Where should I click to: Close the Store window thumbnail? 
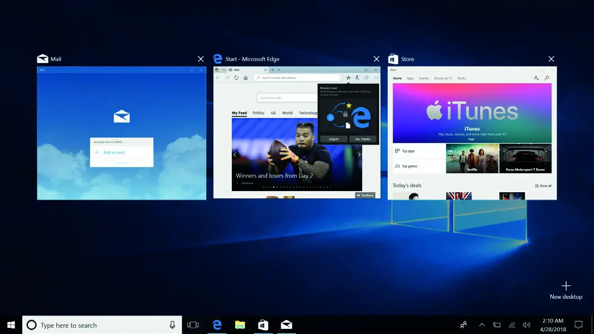pos(551,59)
